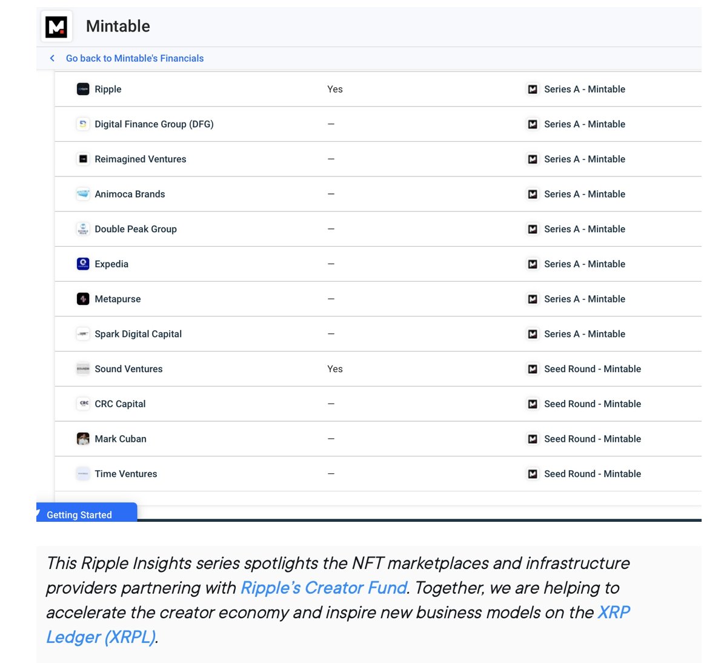The width and height of the screenshot is (721, 663).
Task: Click the Mintable page title
Action: tap(118, 26)
